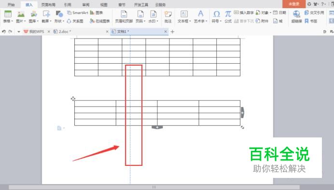Click the 超链接 (Hyperlink) icon
334x190 pixels.
pyautogui.click(x=296, y=14)
